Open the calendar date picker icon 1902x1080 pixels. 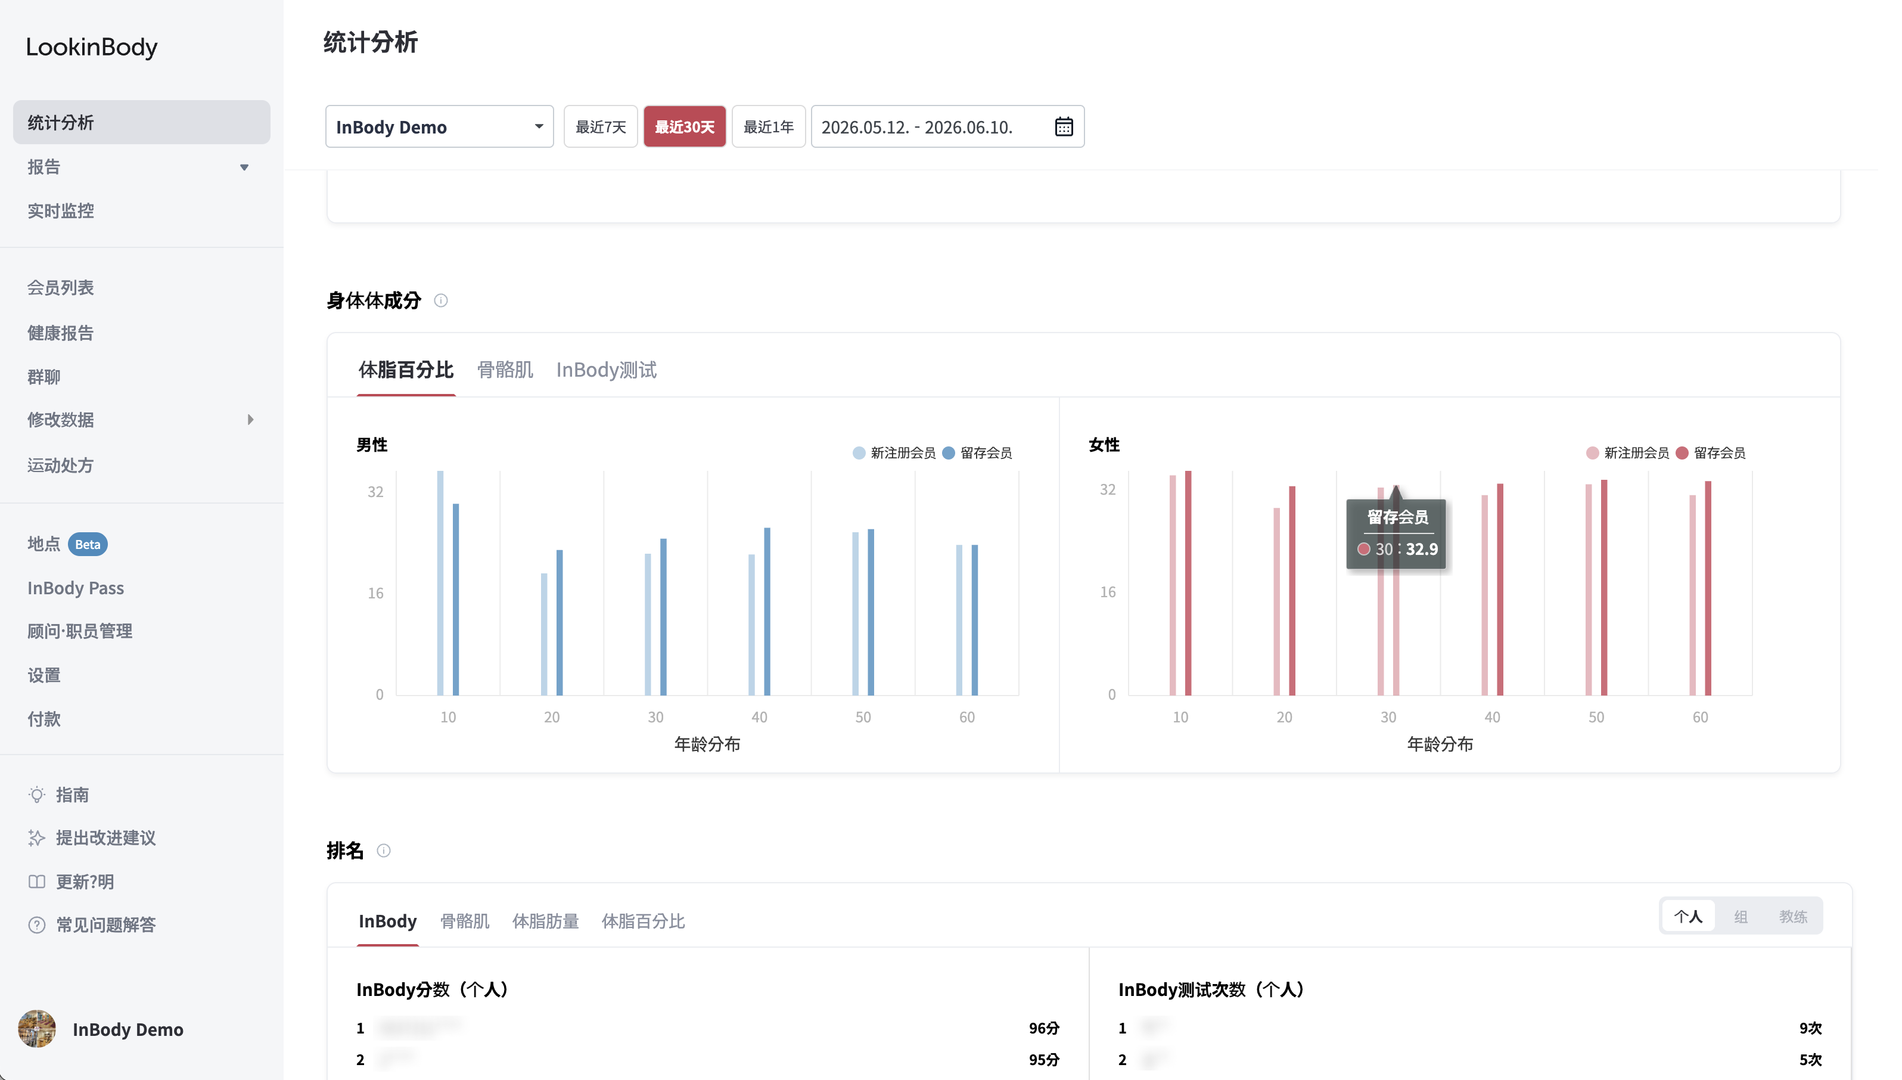[1064, 127]
